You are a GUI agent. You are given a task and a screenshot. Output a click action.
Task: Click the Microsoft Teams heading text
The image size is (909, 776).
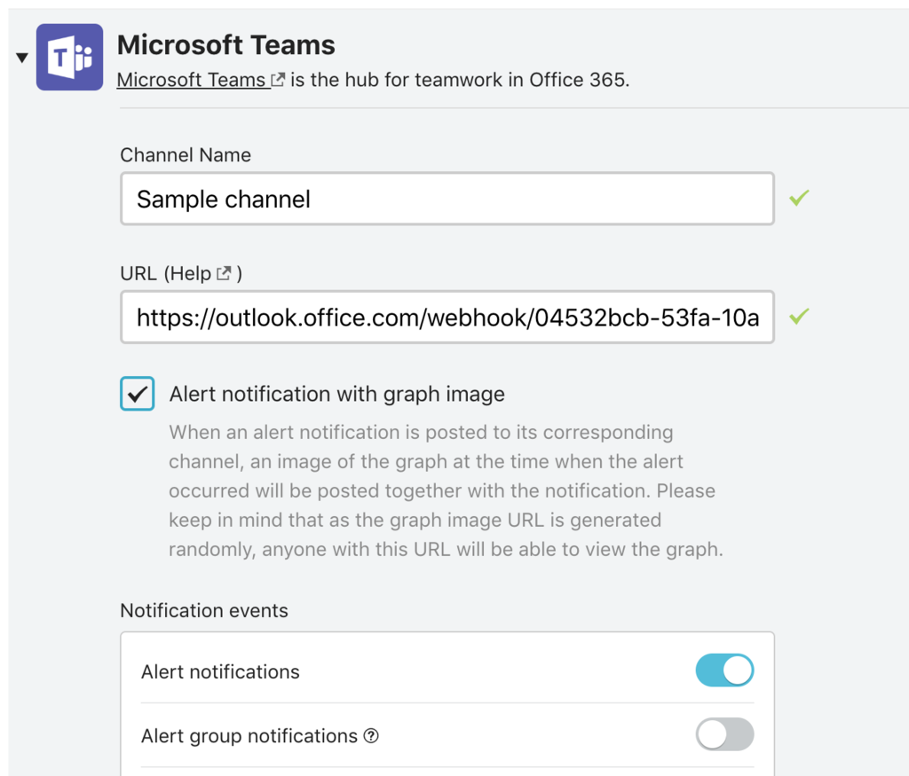pos(226,44)
